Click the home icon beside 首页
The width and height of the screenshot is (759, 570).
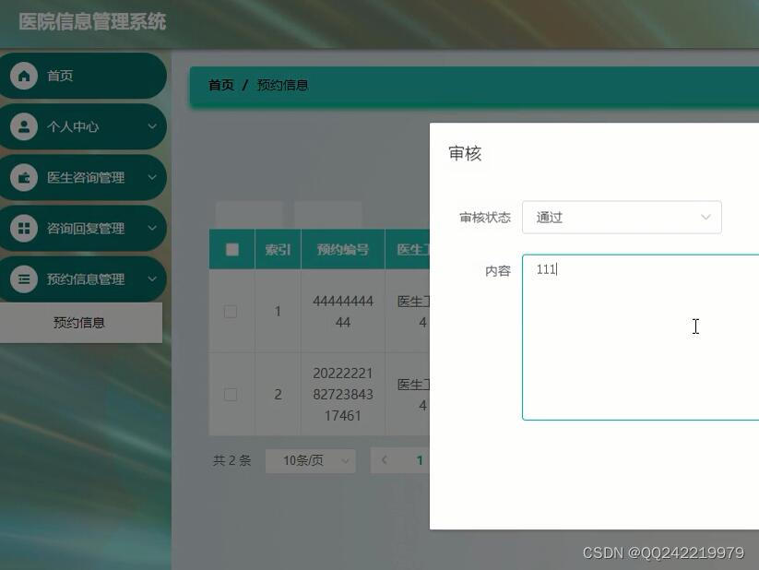click(23, 76)
